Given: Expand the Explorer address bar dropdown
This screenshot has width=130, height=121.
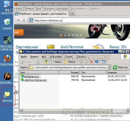Looking at the screenshot, I should tap(109, 67).
